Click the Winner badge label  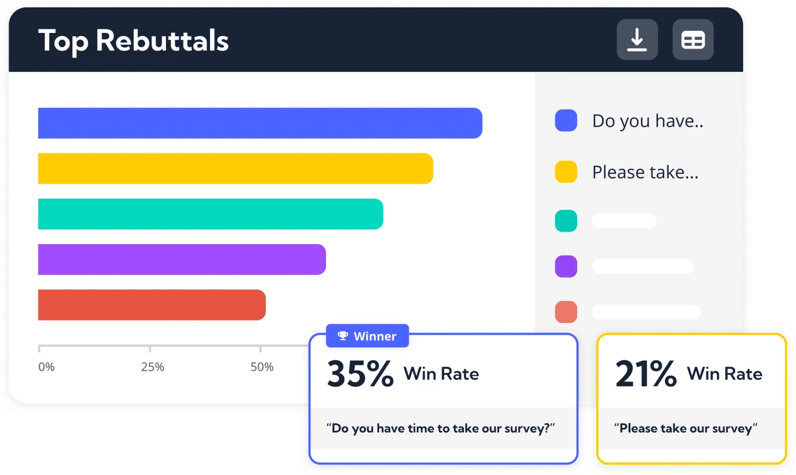coord(374,336)
